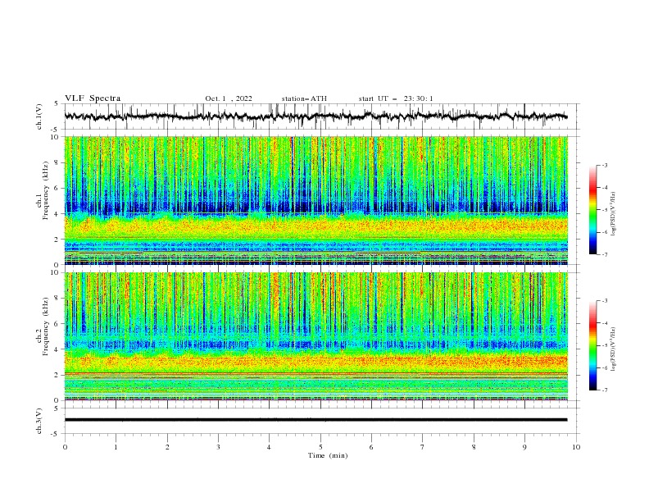The height and width of the screenshot is (502, 649).
Task: Select the "start UT = 23:30: 1" text
Action: 396,98
